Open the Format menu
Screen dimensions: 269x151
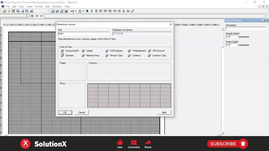(39, 6)
